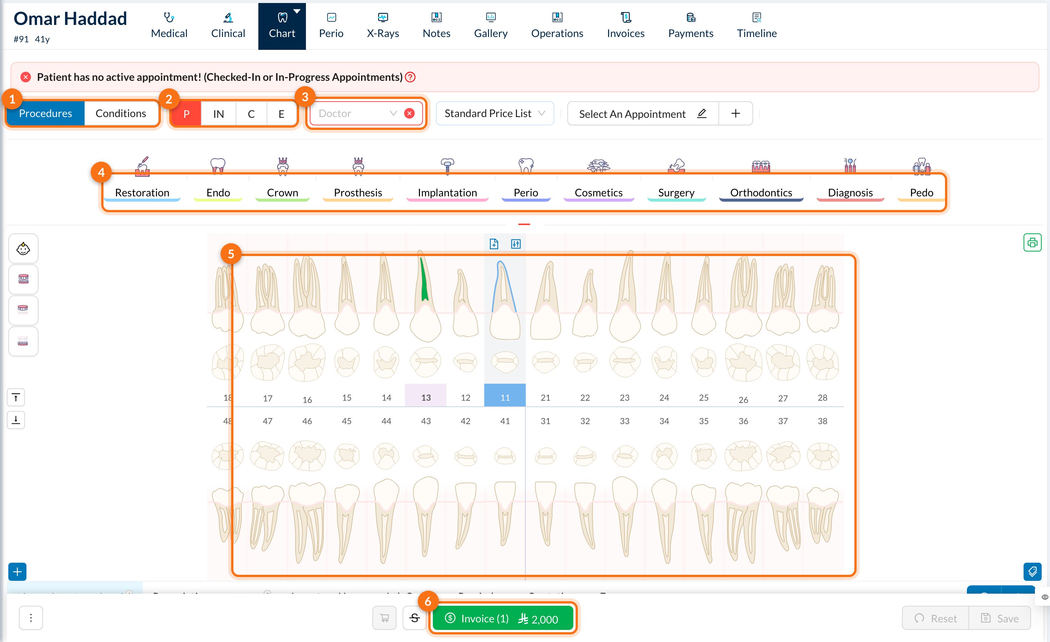Click the strikethrough S icon

[415, 618]
